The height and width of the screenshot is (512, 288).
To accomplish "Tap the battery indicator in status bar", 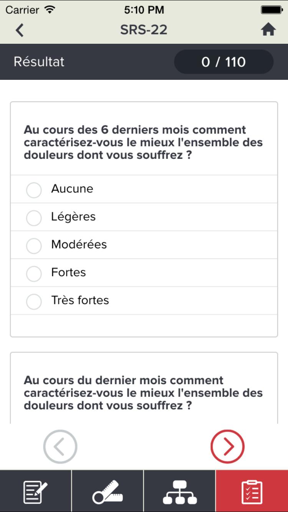I will coord(271,10).
